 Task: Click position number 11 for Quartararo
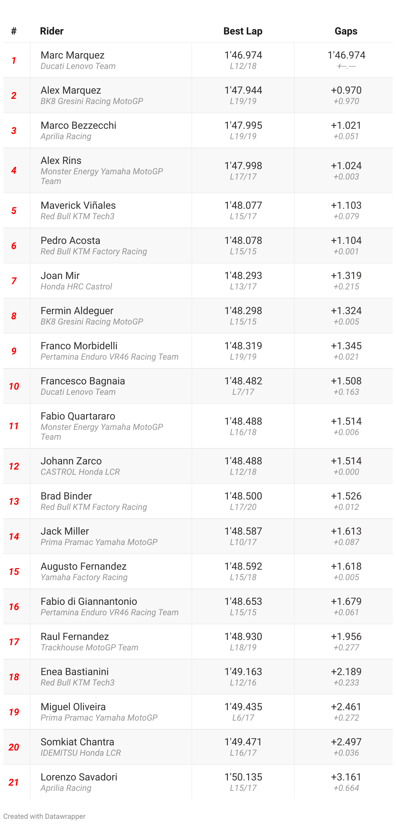tap(14, 426)
